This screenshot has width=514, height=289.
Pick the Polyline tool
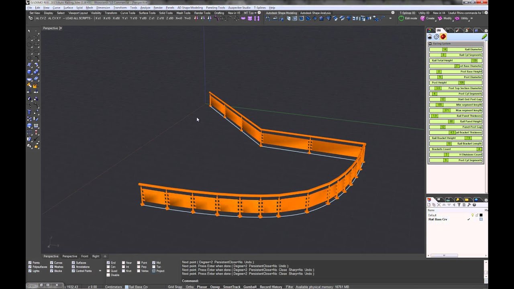(x=29, y=37)
